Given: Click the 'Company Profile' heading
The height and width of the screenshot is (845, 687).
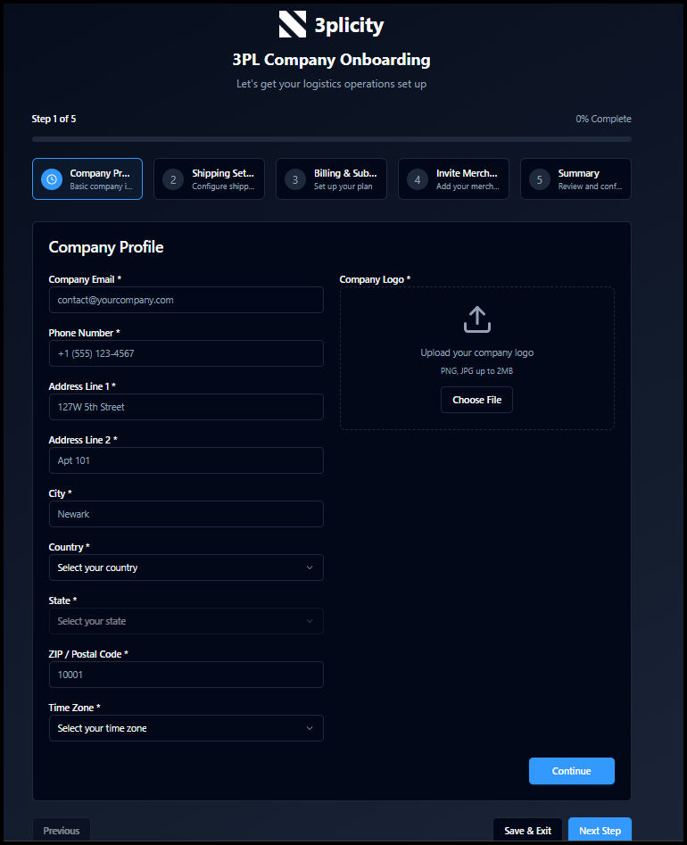Looking at the screenshot, I should [106, 247].
